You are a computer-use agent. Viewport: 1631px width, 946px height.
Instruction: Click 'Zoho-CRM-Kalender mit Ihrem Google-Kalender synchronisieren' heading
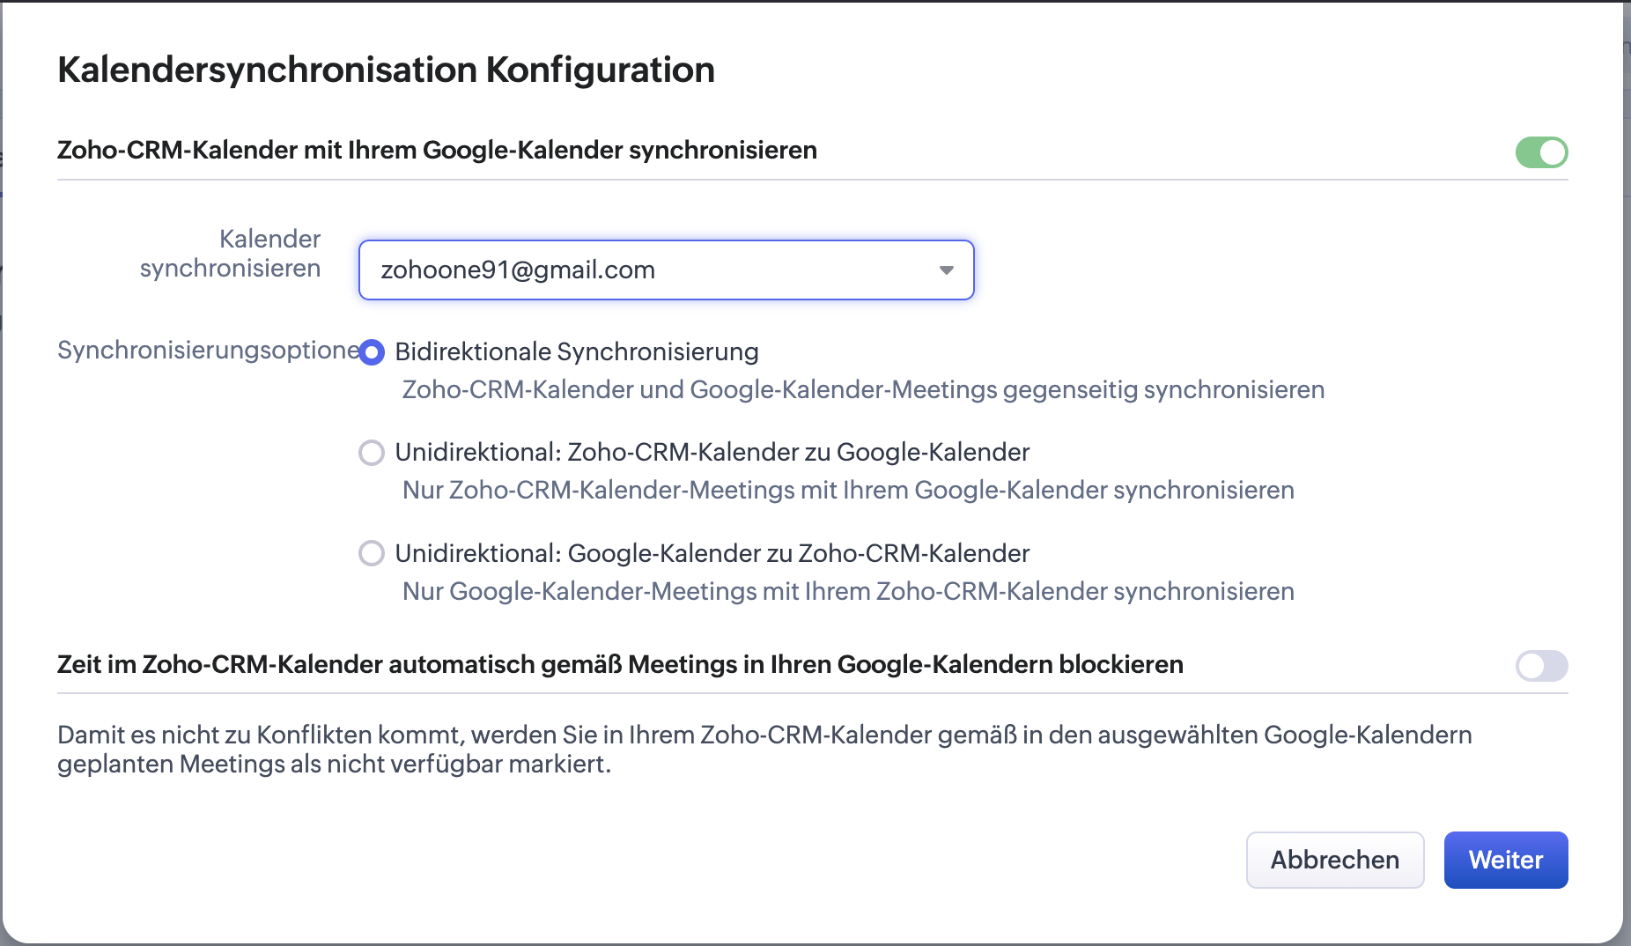(437, 150)
